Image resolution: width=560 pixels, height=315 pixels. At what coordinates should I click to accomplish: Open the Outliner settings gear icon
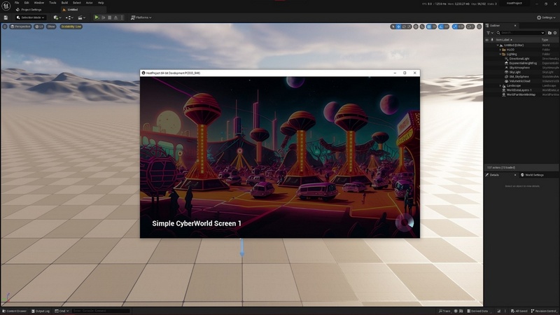[x=554, y=33]
